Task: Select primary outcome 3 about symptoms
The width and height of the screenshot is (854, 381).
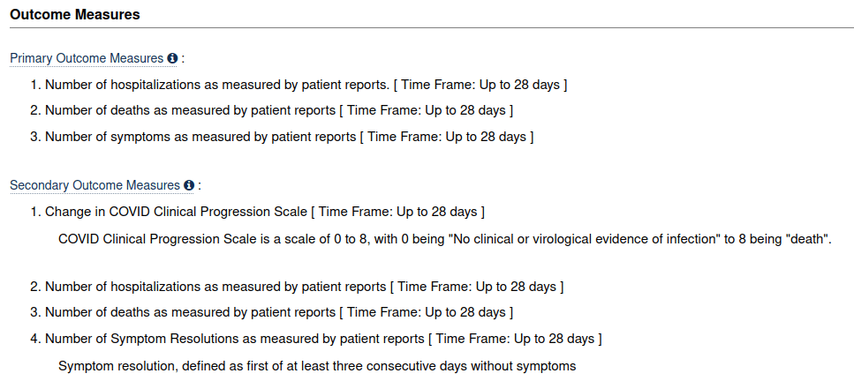Action: (x=282, y=137)
